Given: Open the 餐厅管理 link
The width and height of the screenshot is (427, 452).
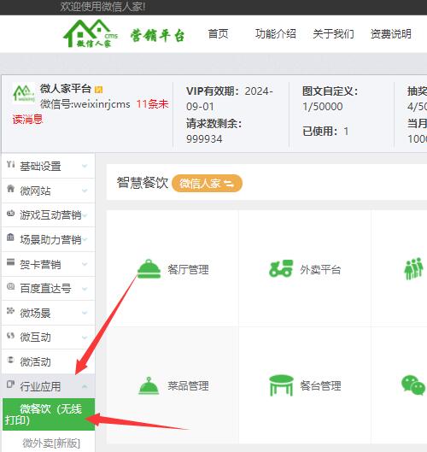Looking at the screenshot, I should point(188,269).
